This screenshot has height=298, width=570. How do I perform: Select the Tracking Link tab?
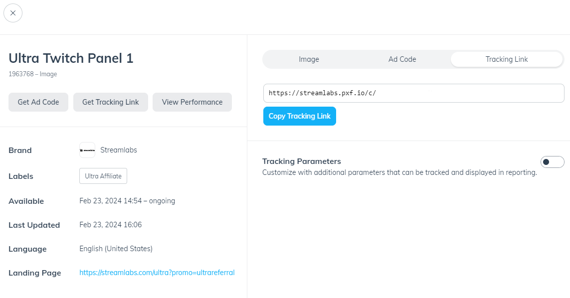tap(506, 59)
